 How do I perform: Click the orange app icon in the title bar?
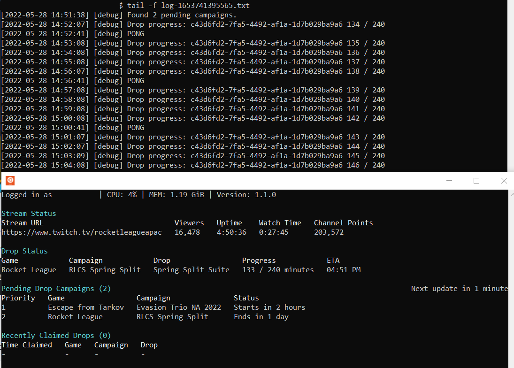pyautogui.click(x=10, y=180)
